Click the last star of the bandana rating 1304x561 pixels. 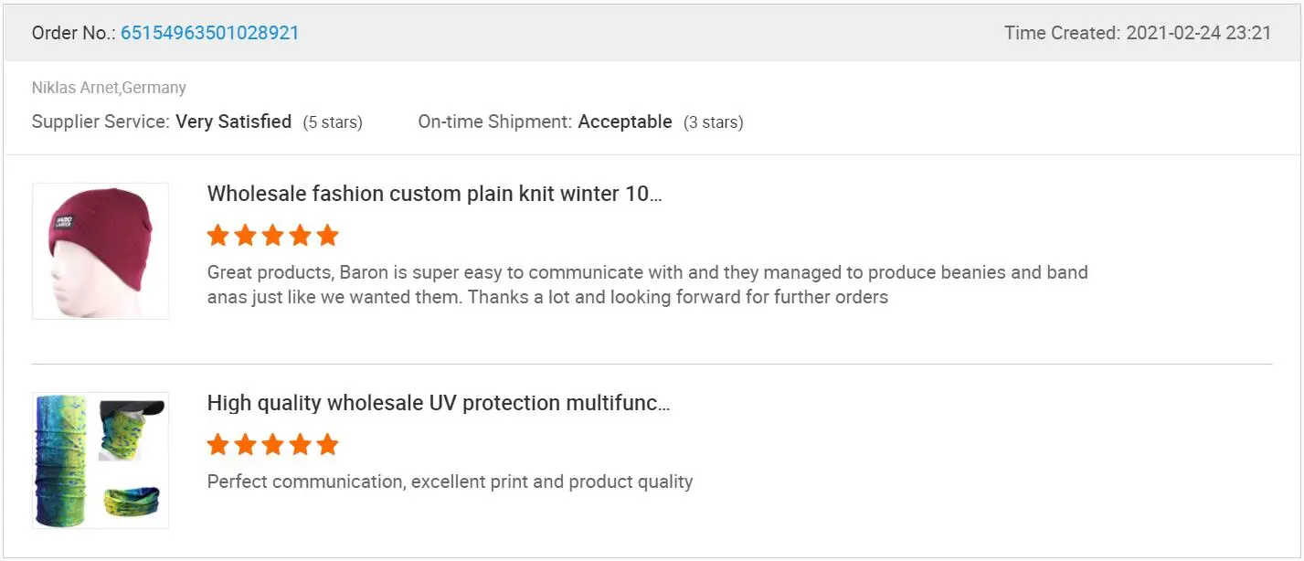pos(327,445)
